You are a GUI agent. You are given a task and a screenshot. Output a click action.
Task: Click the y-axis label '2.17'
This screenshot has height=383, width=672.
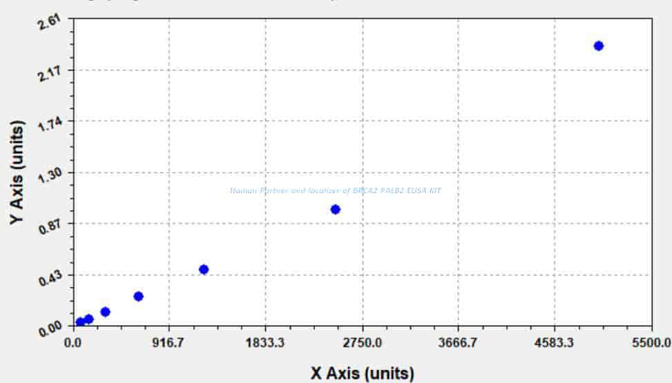(50, 74)
